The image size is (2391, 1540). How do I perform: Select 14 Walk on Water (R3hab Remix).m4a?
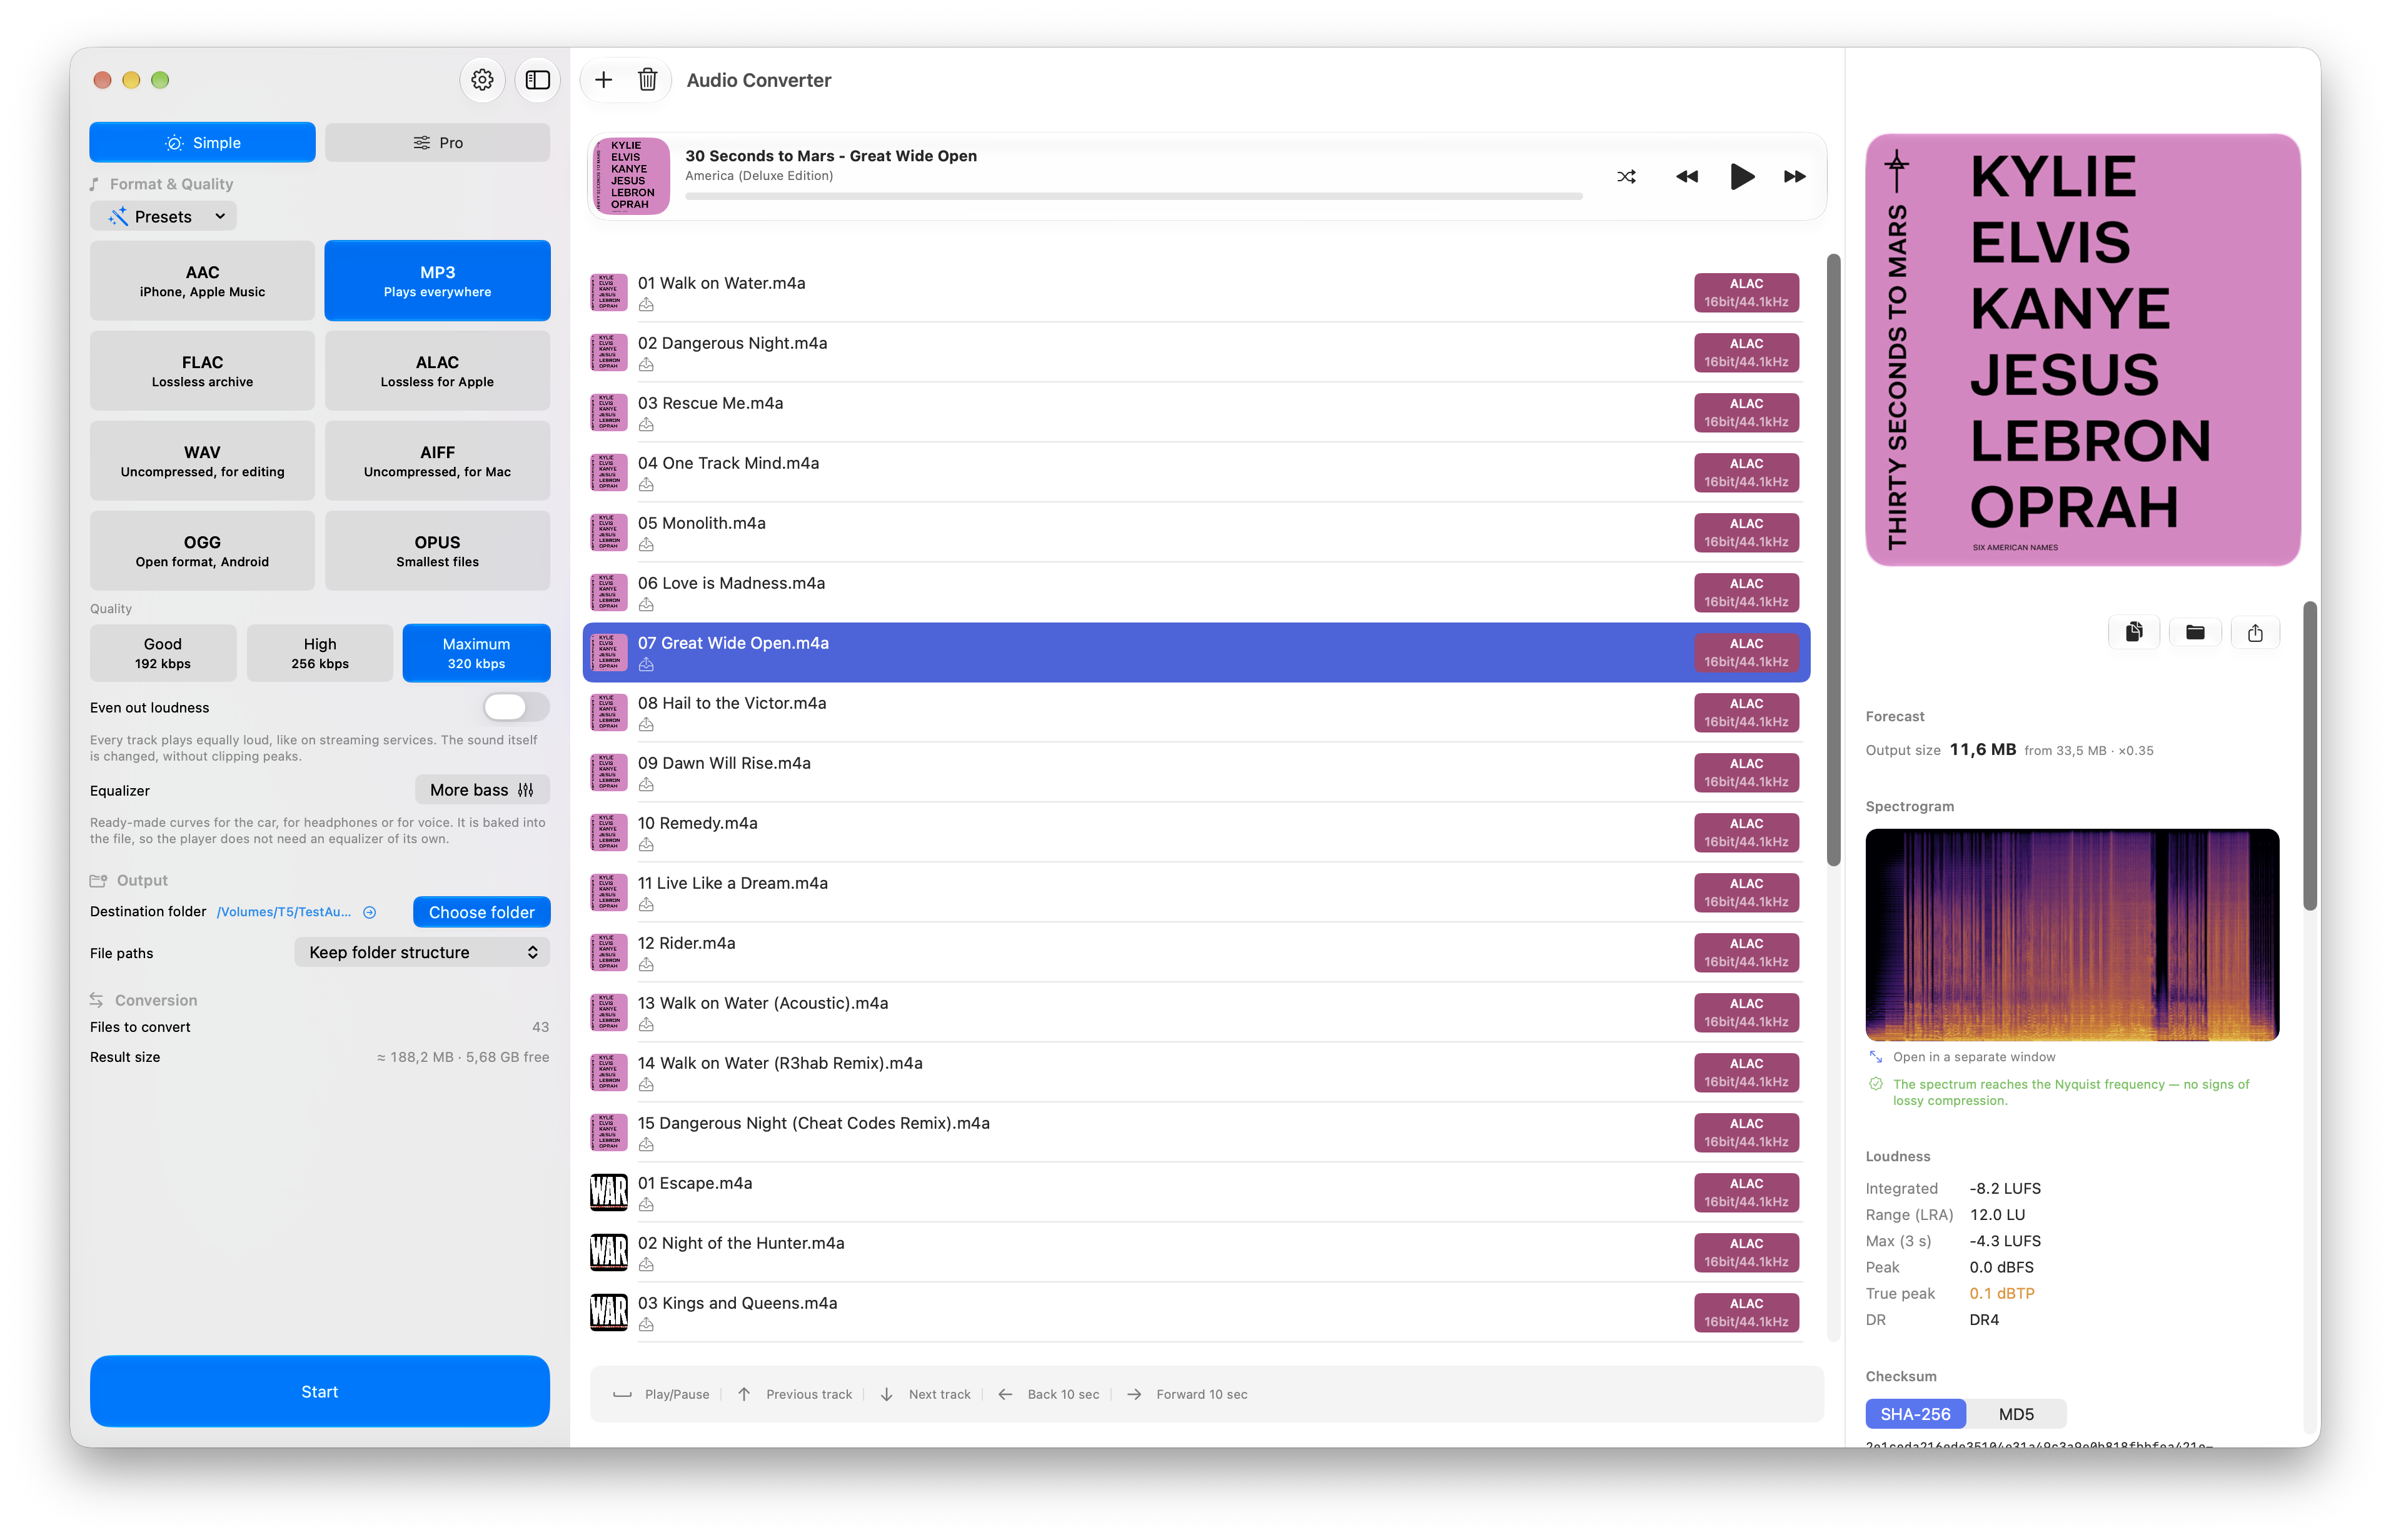(1195, 1072)
